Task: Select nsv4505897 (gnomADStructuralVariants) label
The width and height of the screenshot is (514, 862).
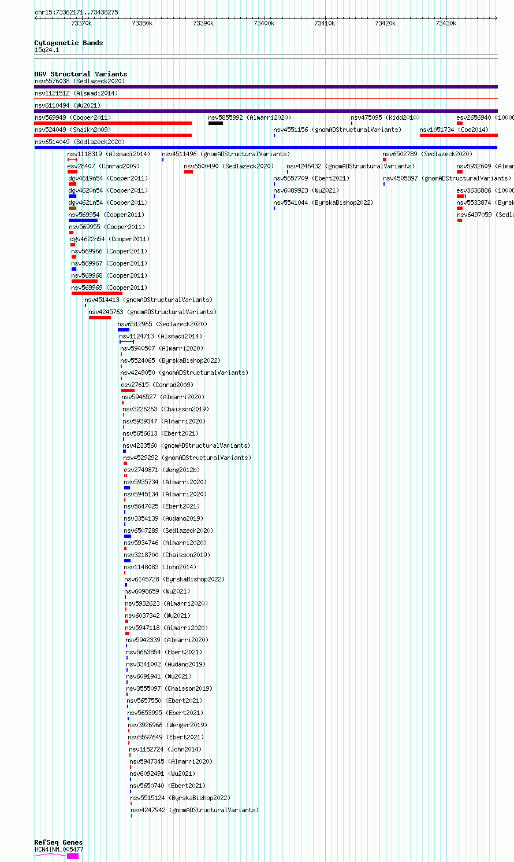Action: pos(447,178)
